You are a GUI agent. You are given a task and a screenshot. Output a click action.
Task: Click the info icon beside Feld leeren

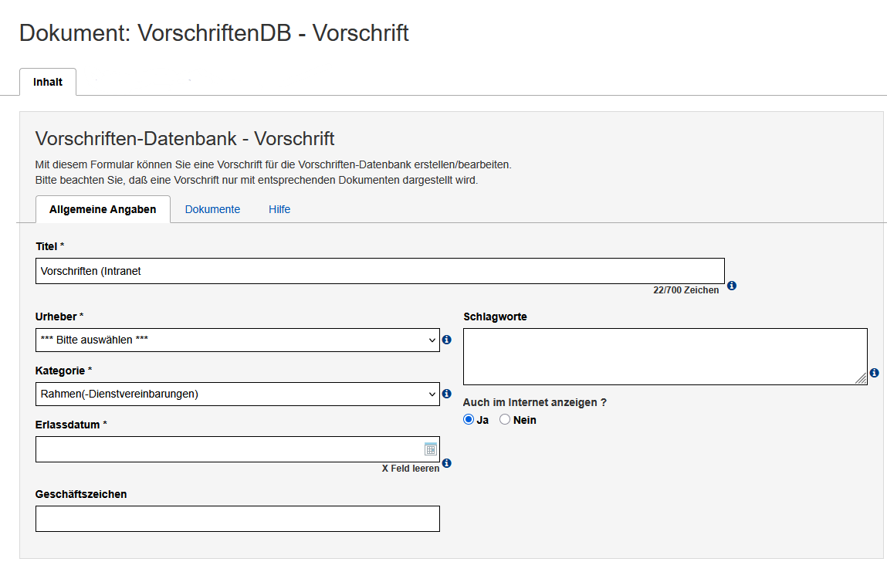click(x=446, y=463)
